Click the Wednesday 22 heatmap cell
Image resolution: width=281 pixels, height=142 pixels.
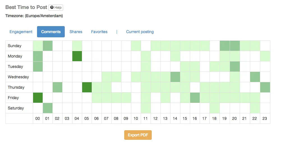[x=255, y=77]
